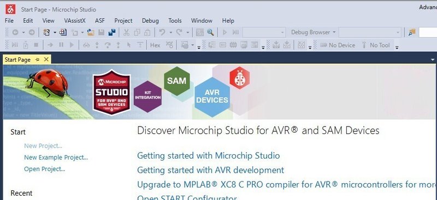The width and height of the screenshot is (437, 200).
Task: Click the Step Into down-arrow icon
Action: [97, 45]
